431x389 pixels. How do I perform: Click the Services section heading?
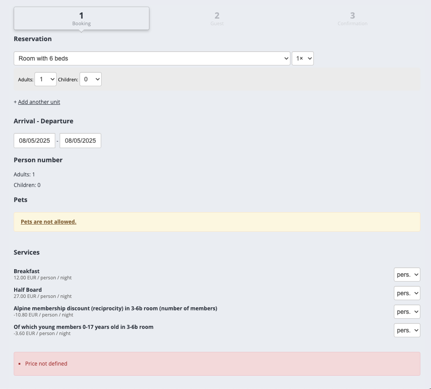tap(27, 252)
